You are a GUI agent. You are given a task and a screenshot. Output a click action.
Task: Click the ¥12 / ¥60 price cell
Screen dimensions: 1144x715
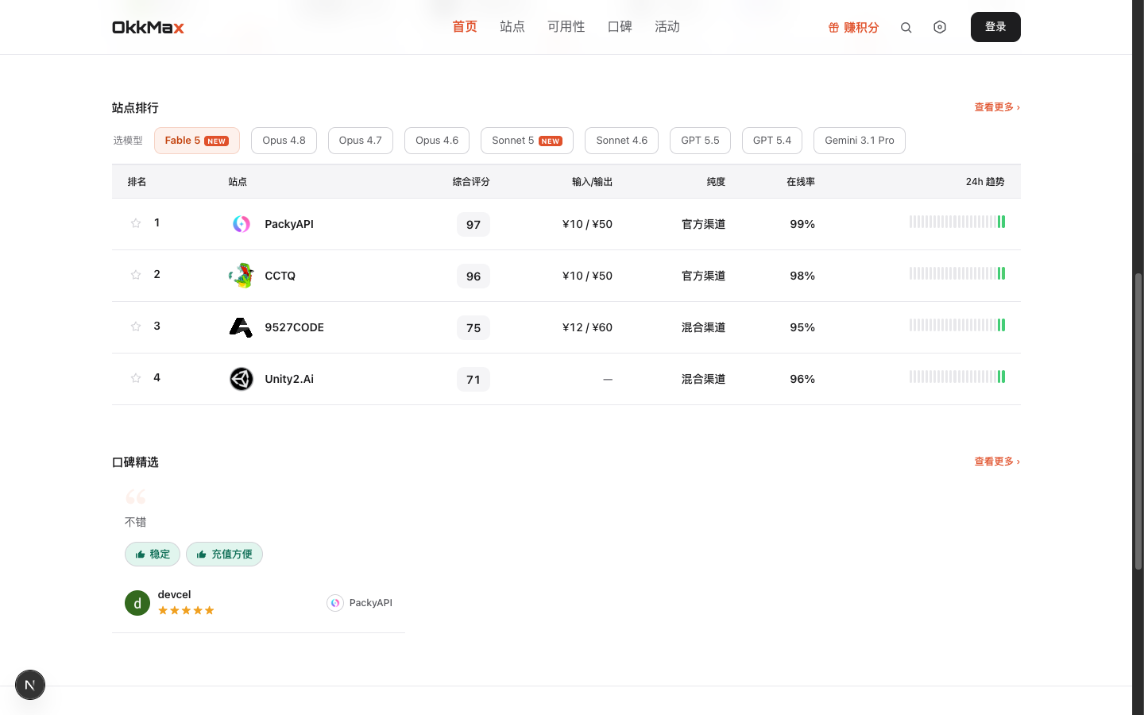click(x=587, y=327)
